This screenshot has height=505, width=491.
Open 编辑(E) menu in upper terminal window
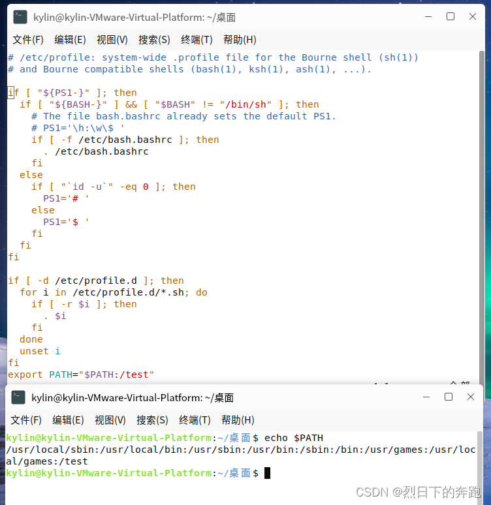click(x=70, y=40)
